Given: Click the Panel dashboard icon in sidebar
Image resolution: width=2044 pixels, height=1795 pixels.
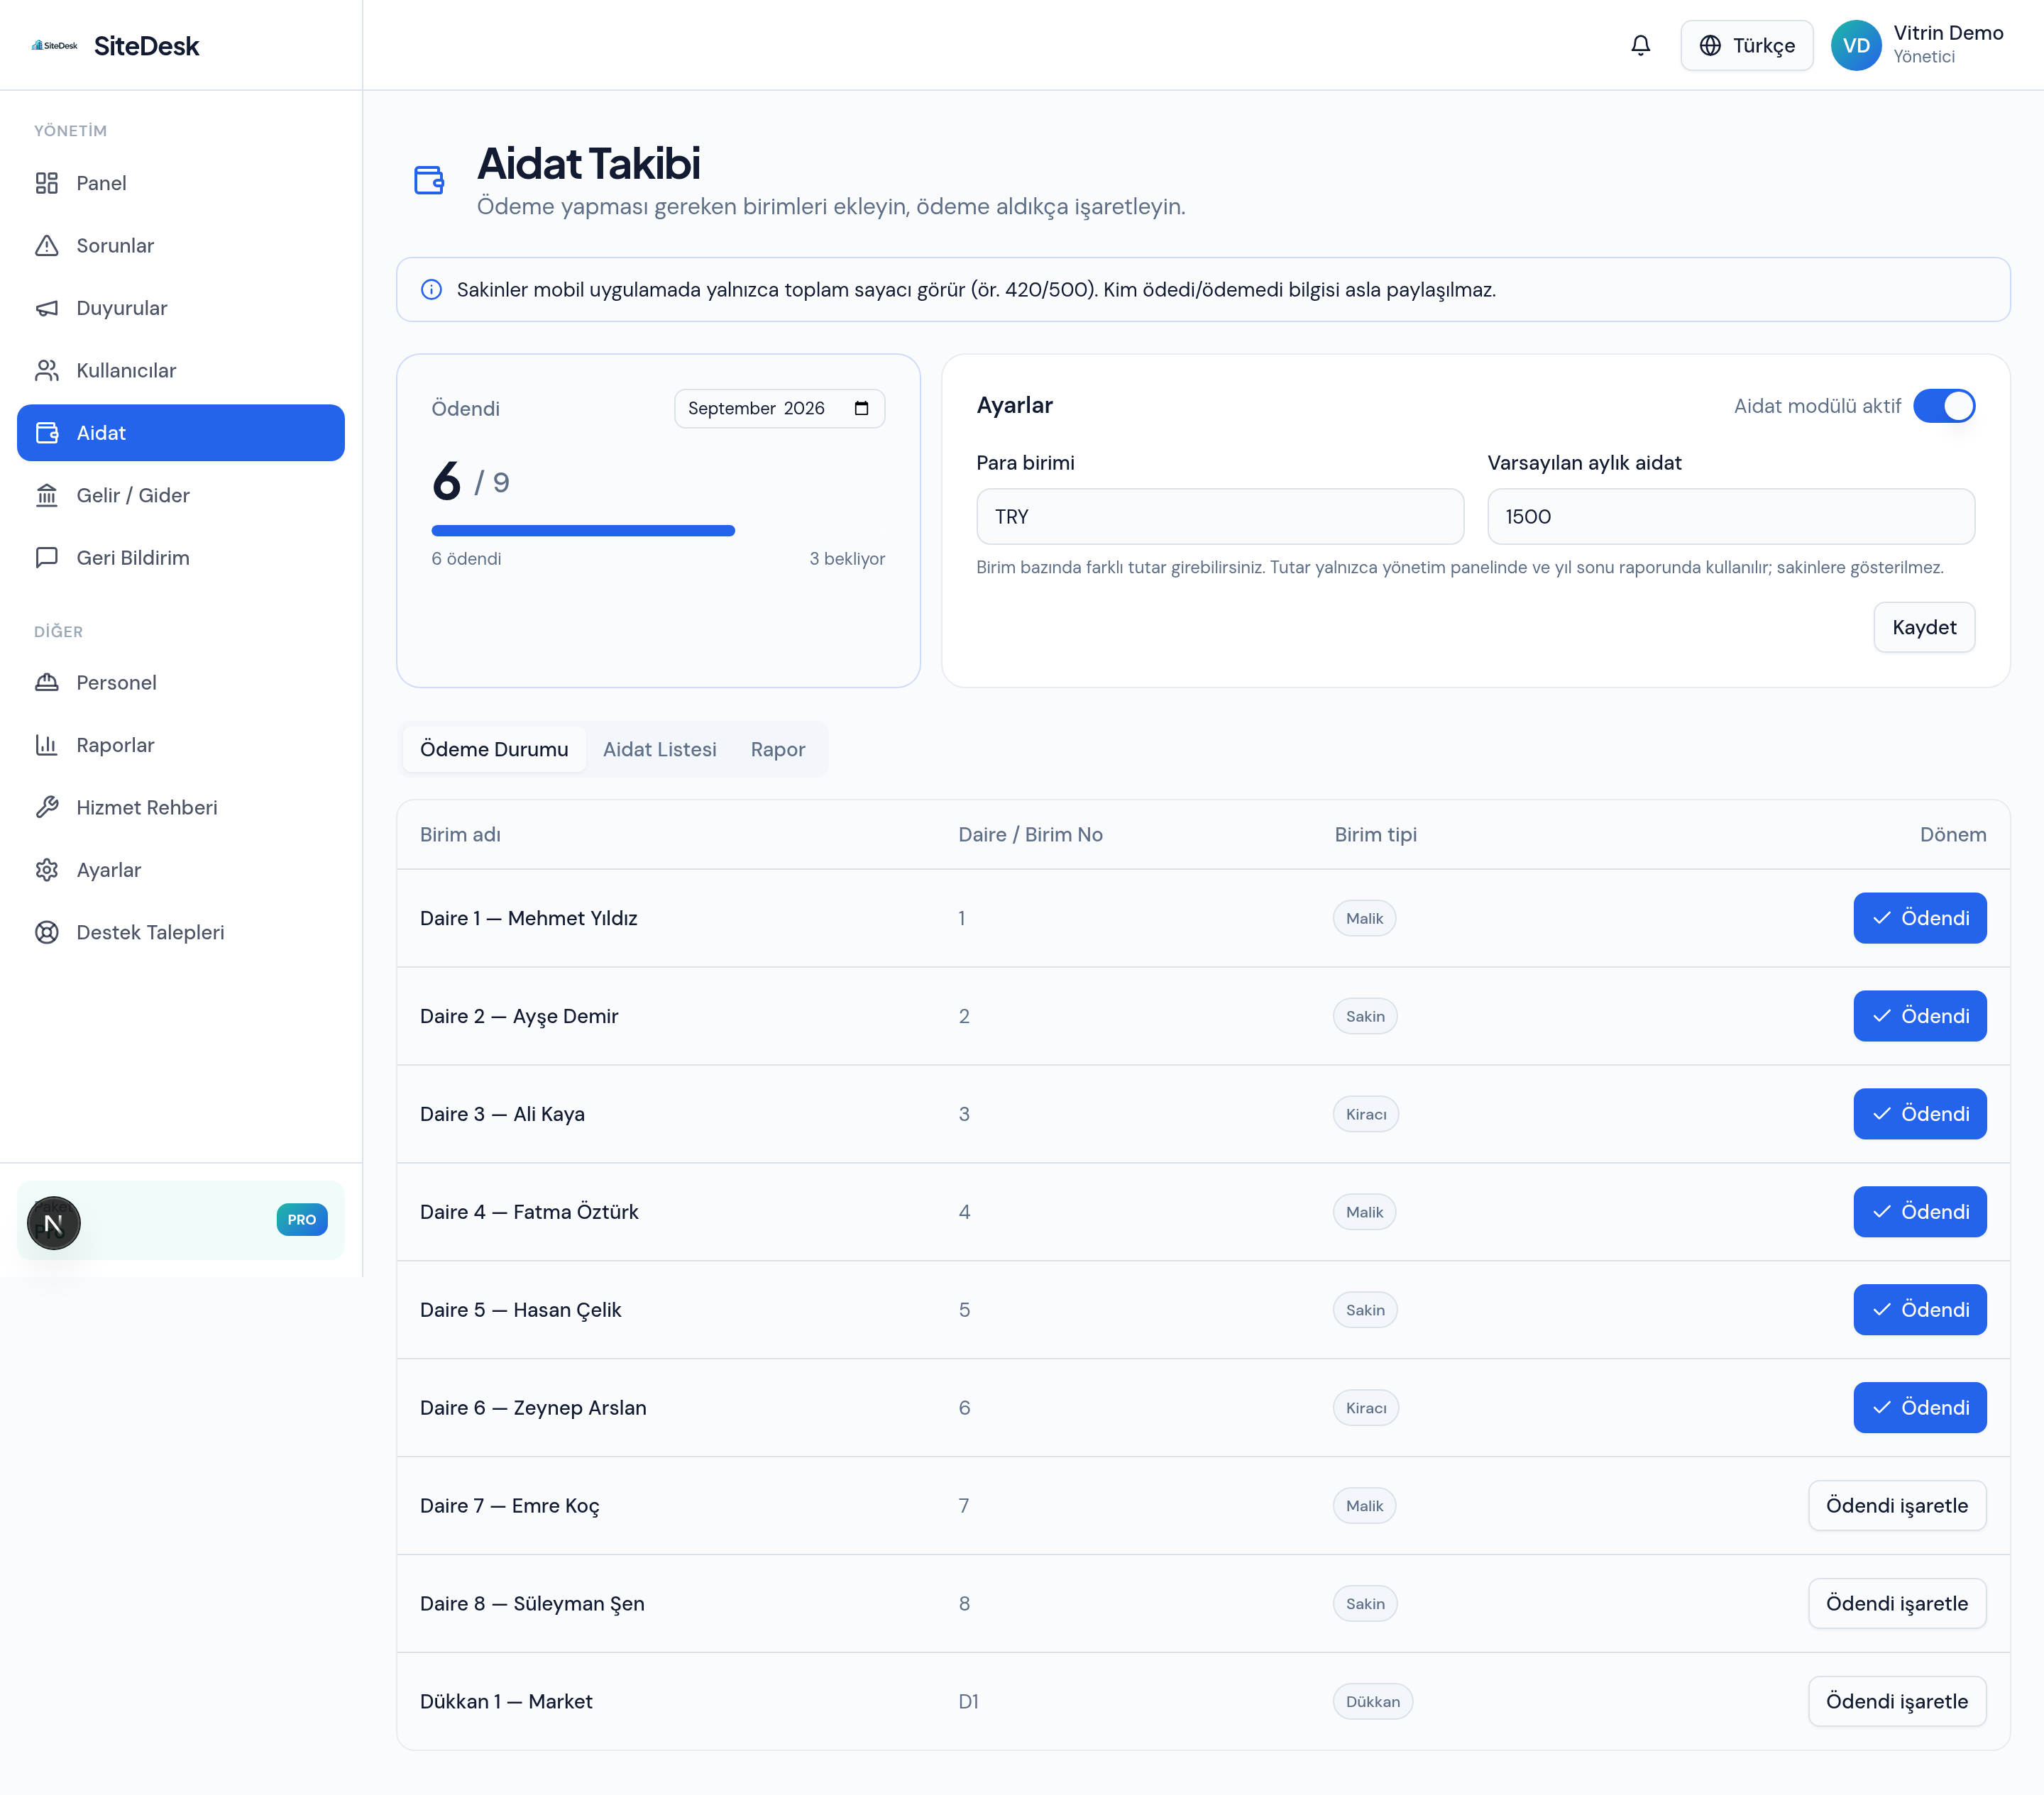Looking at the screenshot, I should [47, 183].
